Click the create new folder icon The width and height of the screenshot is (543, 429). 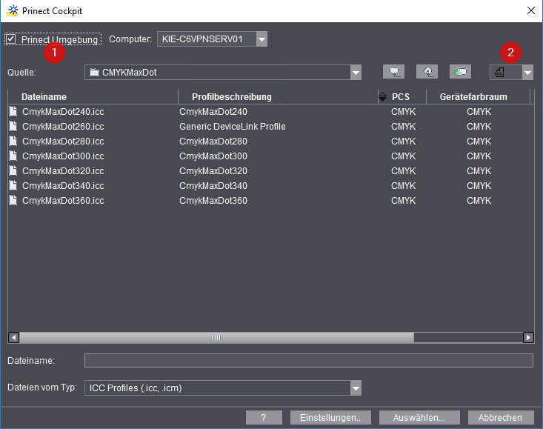click(460, 72)
